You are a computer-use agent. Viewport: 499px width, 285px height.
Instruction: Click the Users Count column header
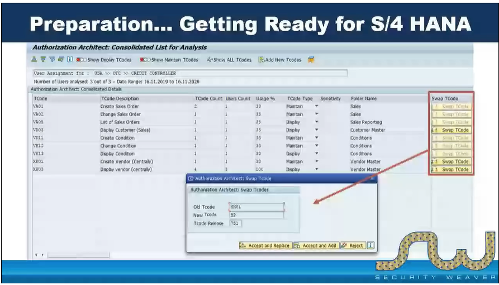[x=238, y=99]
